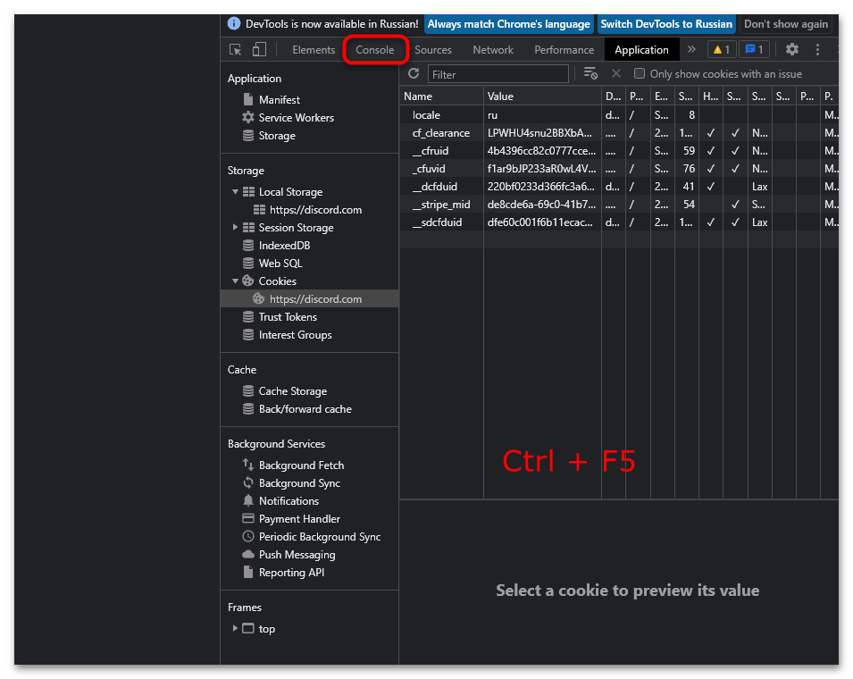
Task: Enable only show cookies with an issue
Action: pyautogui.click(x=640, y=73)
